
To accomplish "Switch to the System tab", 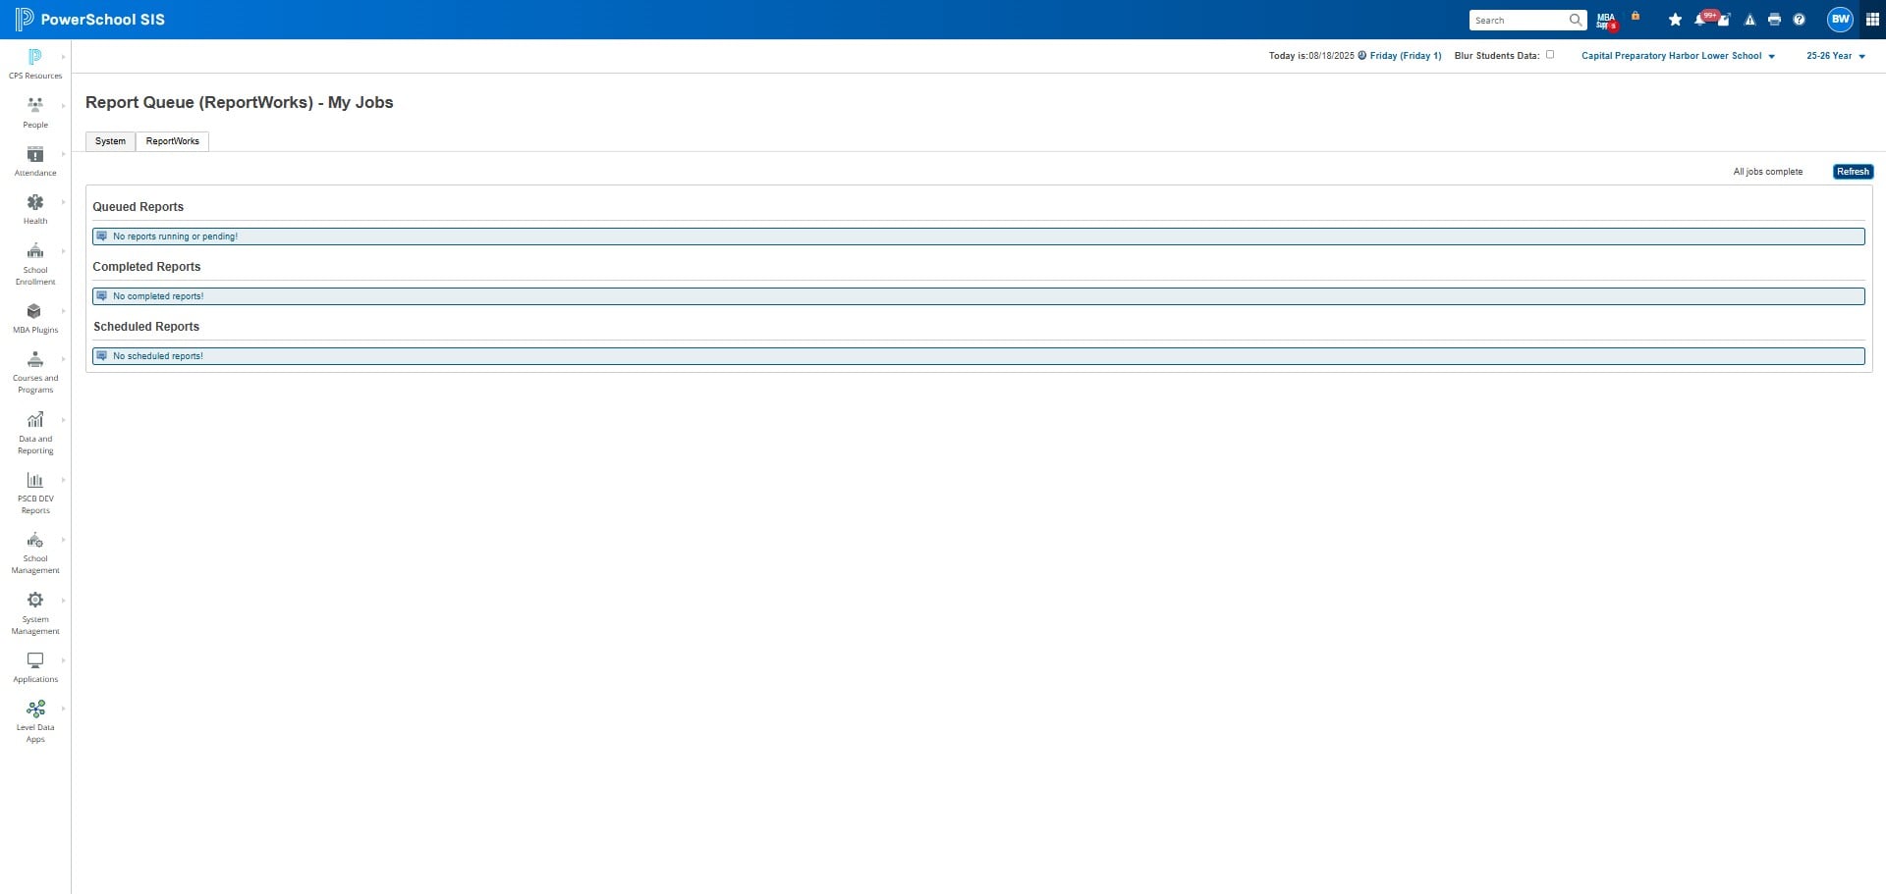I will [110, 141].
